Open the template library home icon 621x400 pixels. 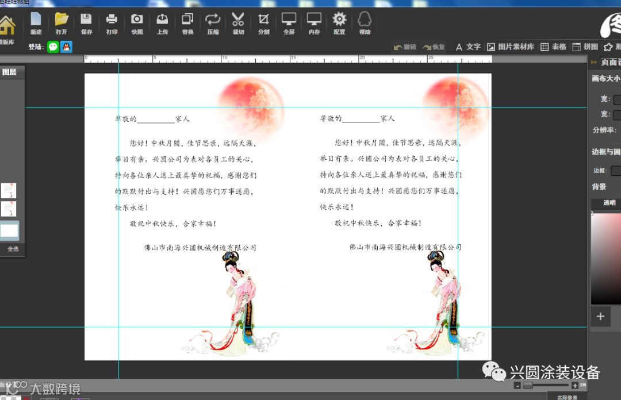tap(6, 26)
